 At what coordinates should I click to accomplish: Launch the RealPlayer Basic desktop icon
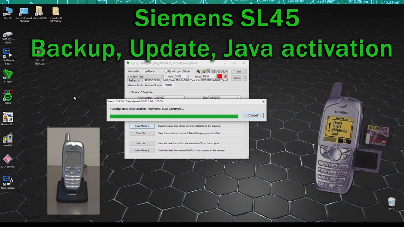click(8, 57)
